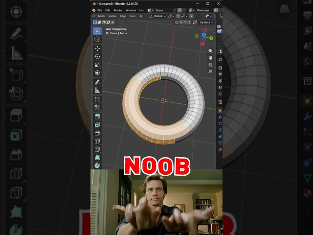Open the World properties tab
The image size is (313, 235).
pyautogui.click(x=220, y=94)
